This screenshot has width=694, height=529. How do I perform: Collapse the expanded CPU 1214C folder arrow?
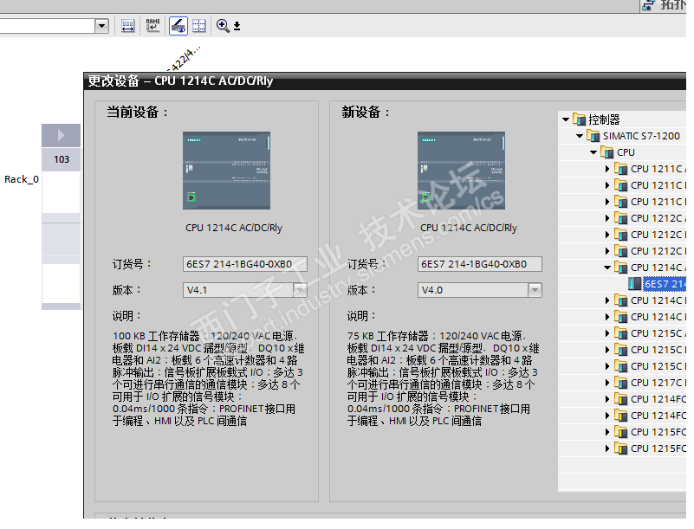coord(607,268)
